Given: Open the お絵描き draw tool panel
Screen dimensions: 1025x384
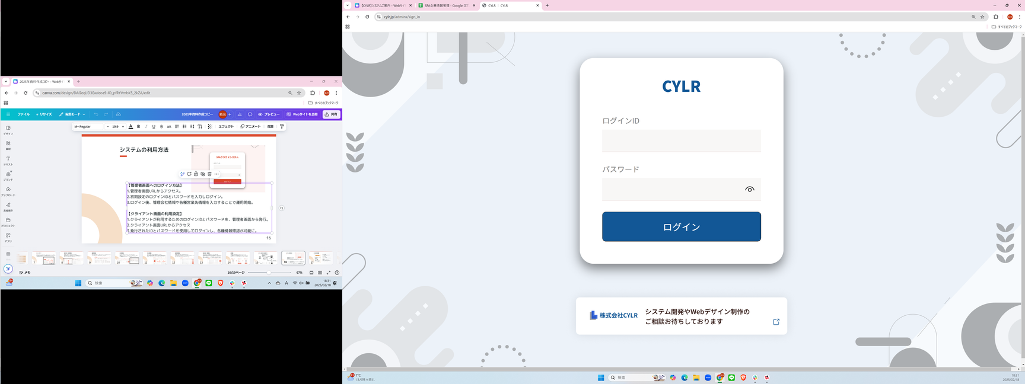Looking at the screenshot, I should coord(8,207).
